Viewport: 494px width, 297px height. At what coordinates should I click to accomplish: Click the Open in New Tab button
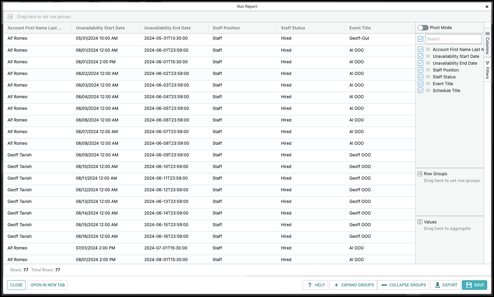click(x=48, y=285)
